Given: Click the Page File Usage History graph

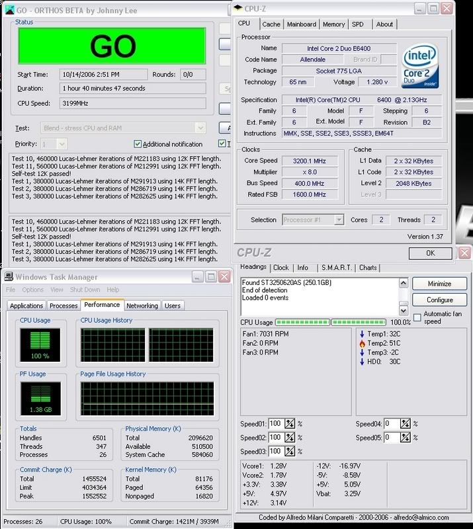Looking at the screenshot, I should (x=148, y=399).
